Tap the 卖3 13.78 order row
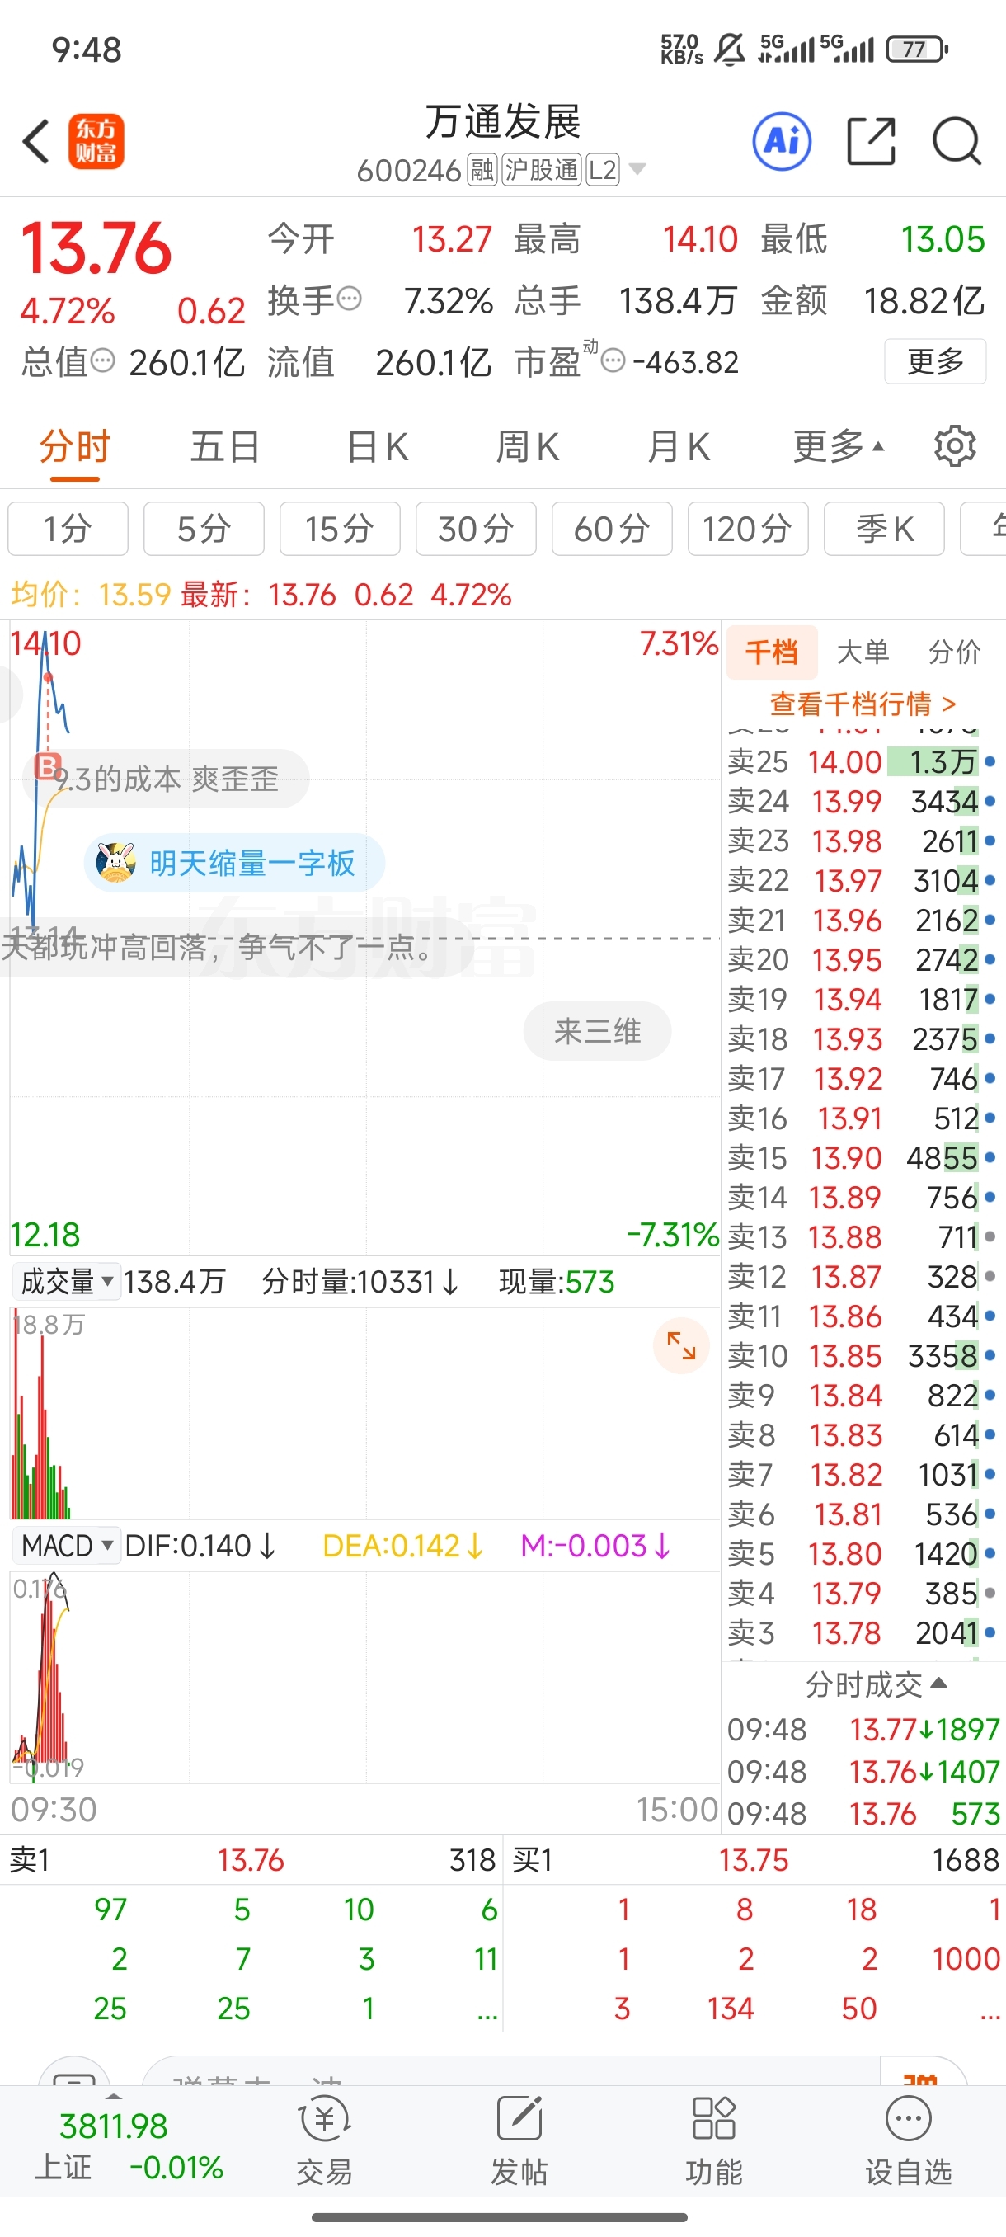The image size is (1006, 2237). [x=862, y=1632]
